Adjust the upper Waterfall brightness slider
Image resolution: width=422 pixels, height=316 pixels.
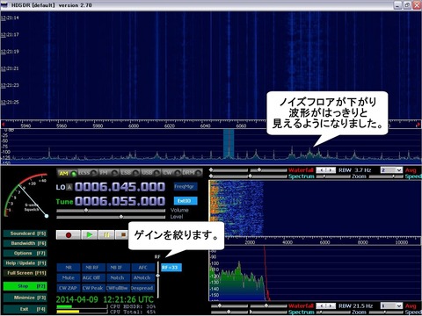point(229,170)
